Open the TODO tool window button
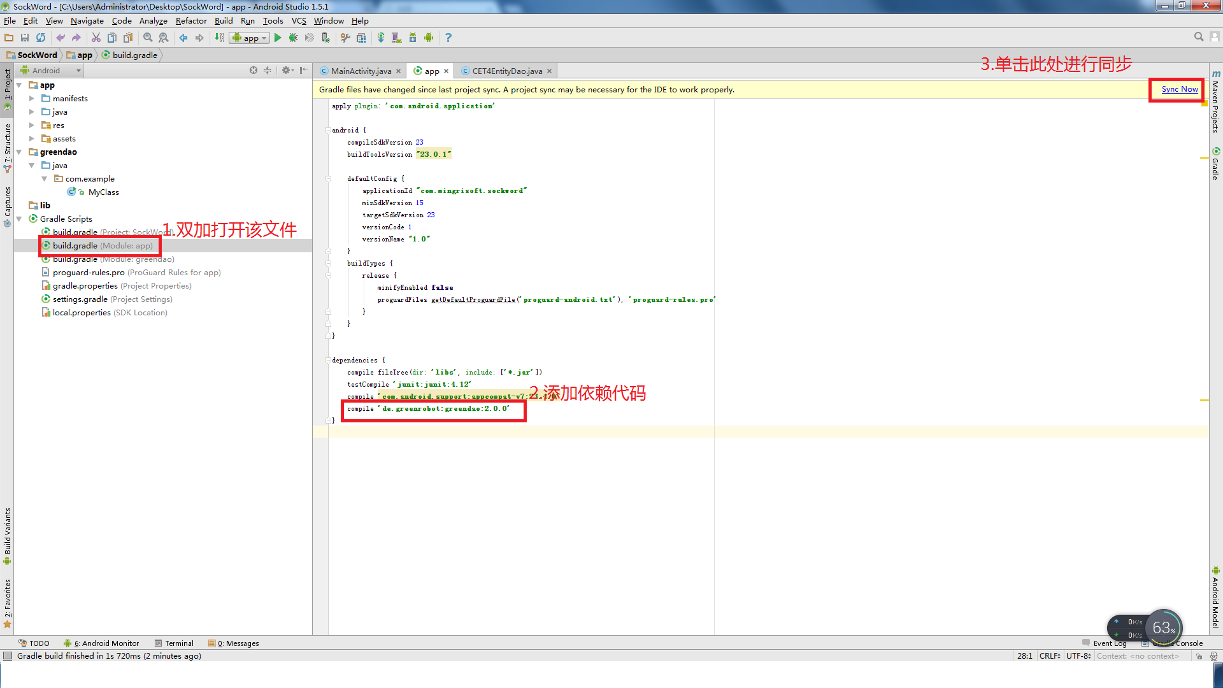The height and width of the screenshot is (688, 1223). point(34,643)
